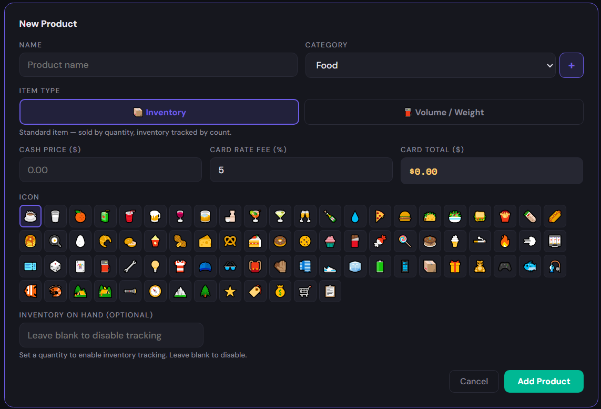Select the chocolate donut icon

(280, 241)
